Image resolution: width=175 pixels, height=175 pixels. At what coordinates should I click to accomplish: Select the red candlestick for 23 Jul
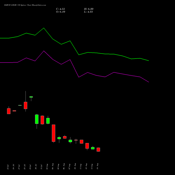[9, 111]
